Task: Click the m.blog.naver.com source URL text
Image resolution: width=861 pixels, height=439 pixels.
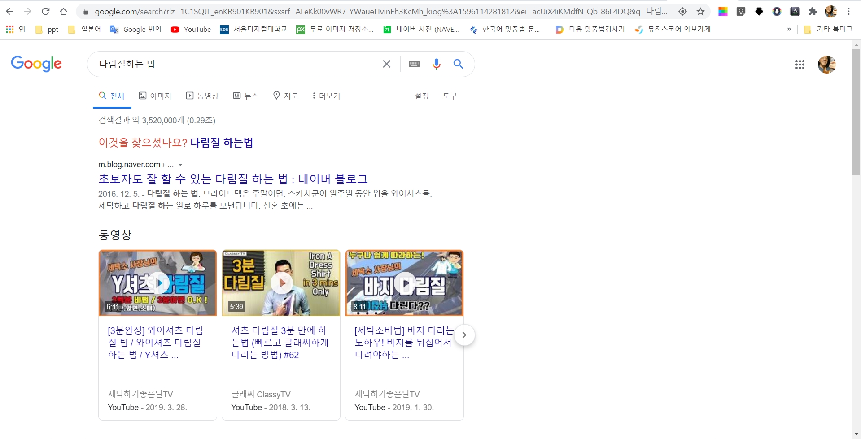Action: pyautogui.click(x=129, y=165)
